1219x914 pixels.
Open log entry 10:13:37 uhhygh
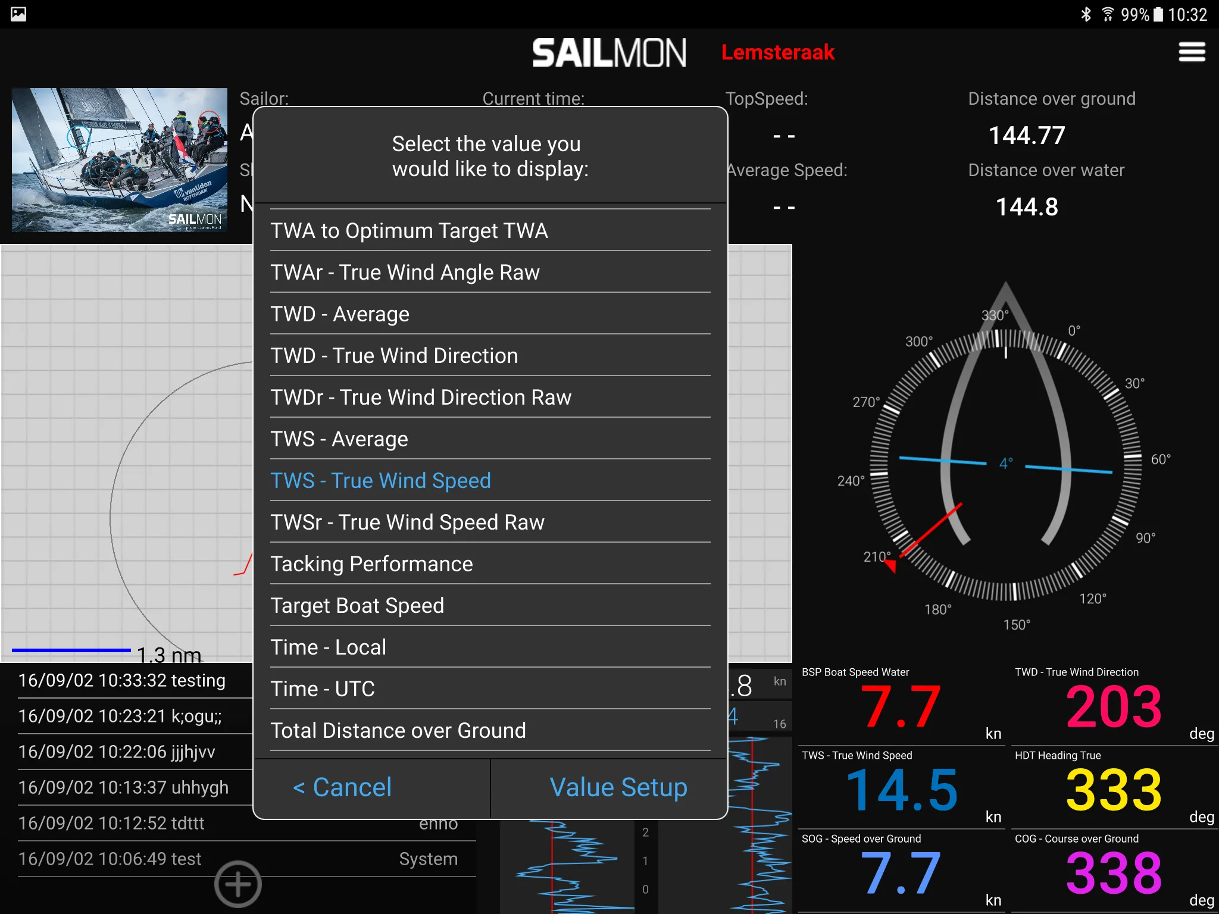(x=136, y=787)
